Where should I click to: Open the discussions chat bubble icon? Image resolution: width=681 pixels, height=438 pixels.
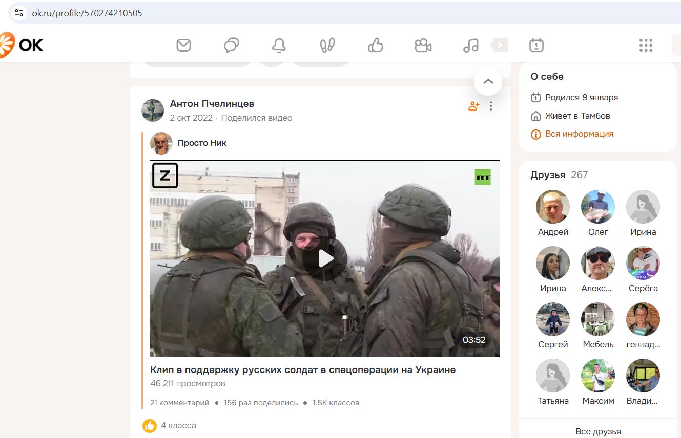point(232,46)
